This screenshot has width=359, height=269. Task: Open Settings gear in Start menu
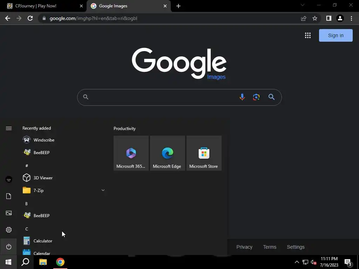[9, 230]
